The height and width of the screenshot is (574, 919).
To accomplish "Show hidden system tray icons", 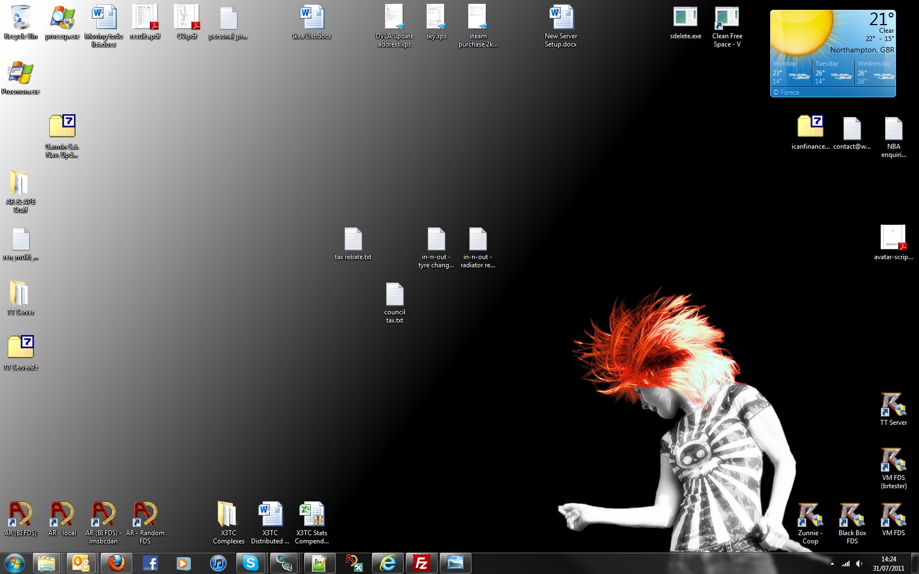I will click(x=832, y=564).
